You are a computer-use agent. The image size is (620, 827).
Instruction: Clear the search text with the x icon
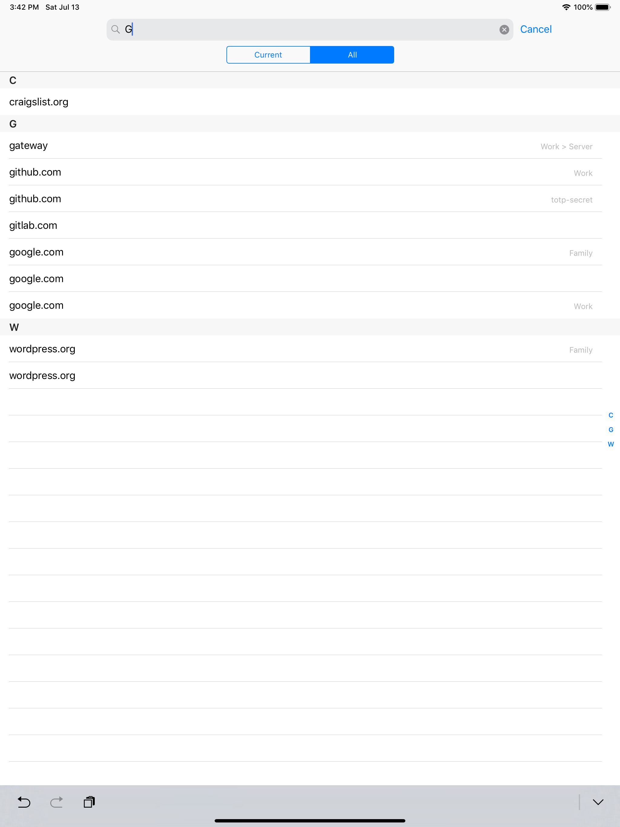[x=504, y=29]
